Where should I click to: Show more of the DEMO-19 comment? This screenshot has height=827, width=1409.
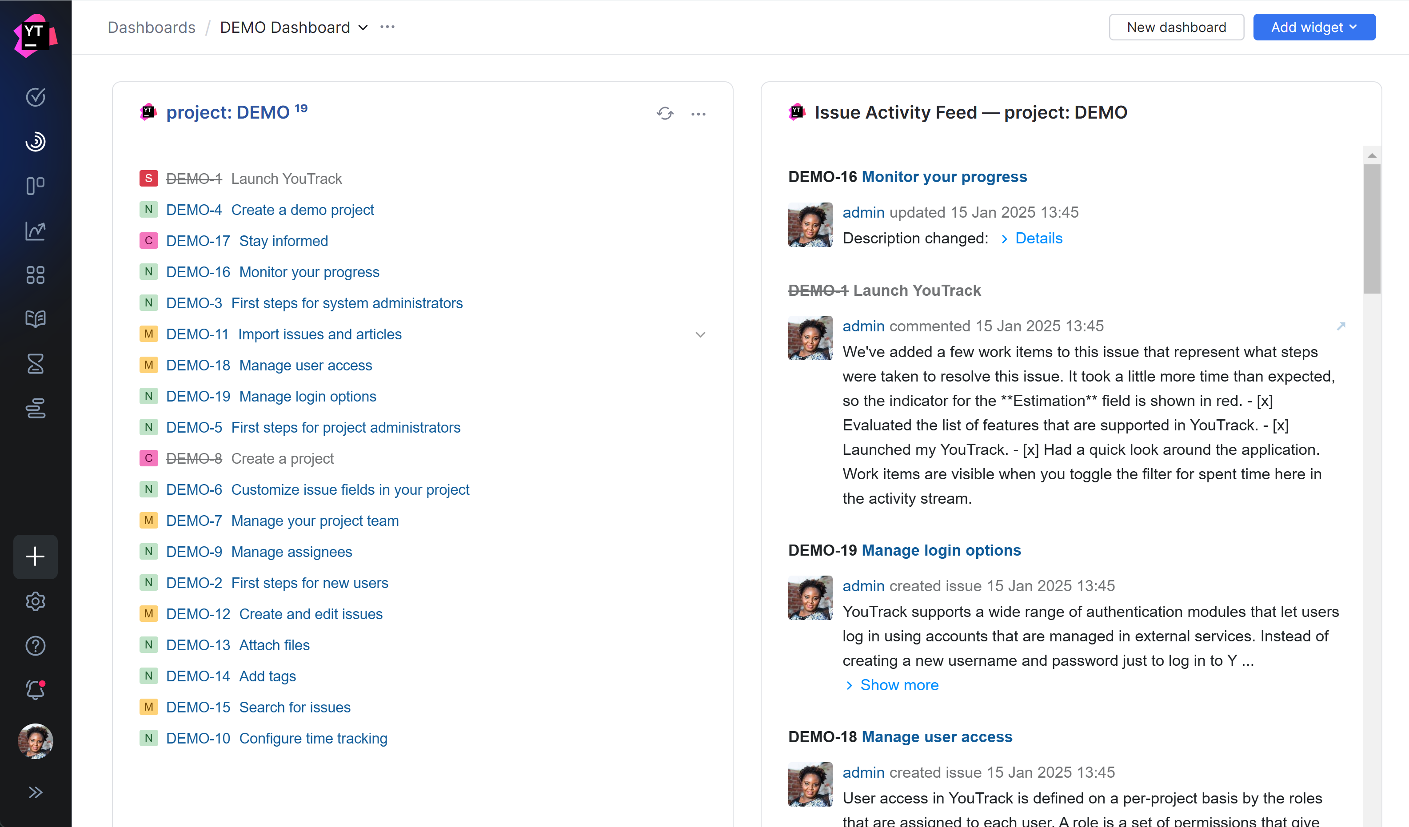(898, 684)
